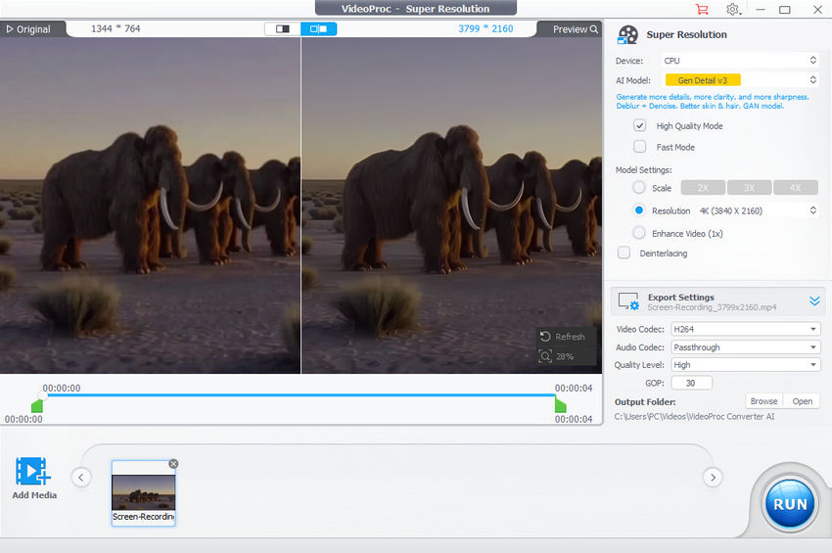This screenshot has height=553, width=832.
Task: Click the blue timeline progress bar
Action: click(300, 394)
